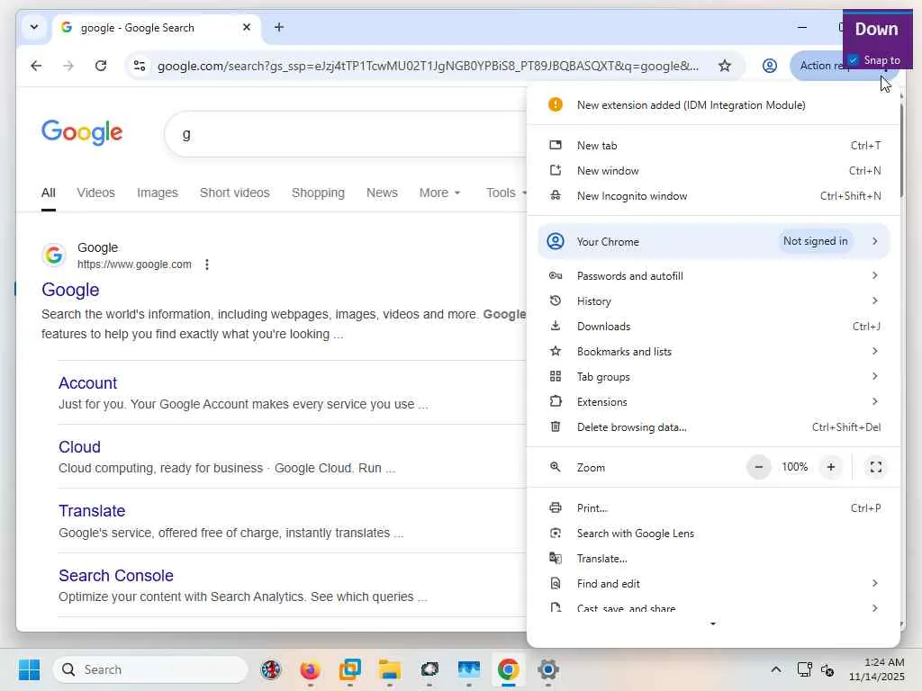Click the forward navigation arrow
The width and height of the screenshot is (922, 691).
(68, 66)
